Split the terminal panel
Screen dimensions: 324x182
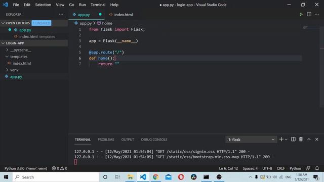[x=293, y=140]
